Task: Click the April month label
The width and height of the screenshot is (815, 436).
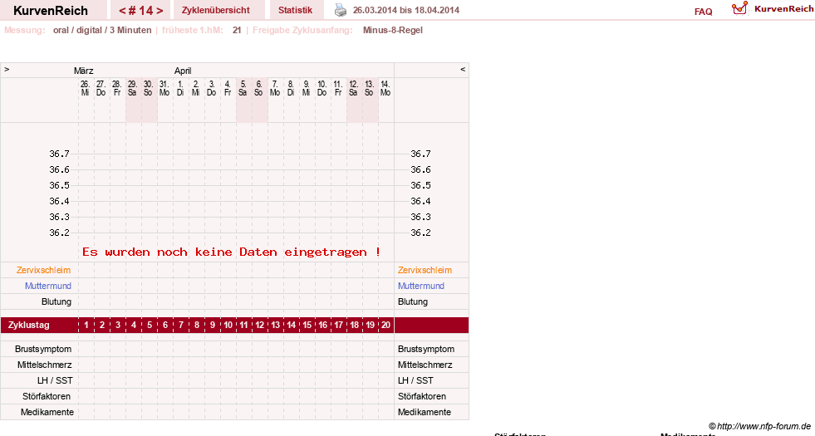Action: (x=183, y=71)
